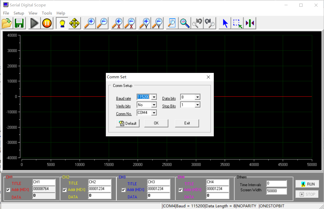Toggle the CH2 Addr (HEX) checkbox
This screenshot has height=209, width=324.
point(65,190)
